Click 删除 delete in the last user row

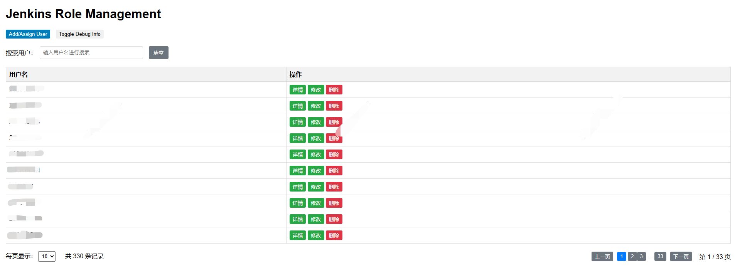click(x=334, y=235)
